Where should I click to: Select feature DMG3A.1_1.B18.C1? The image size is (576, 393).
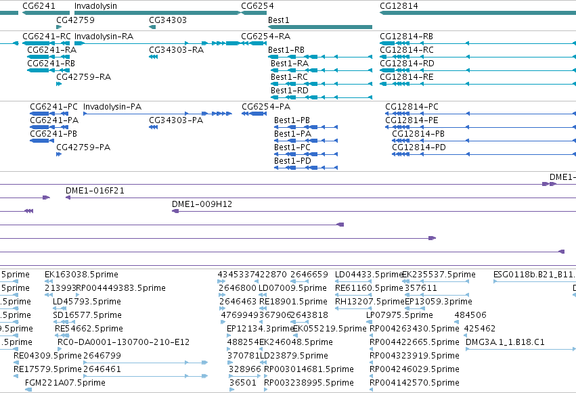coord(521,349)
